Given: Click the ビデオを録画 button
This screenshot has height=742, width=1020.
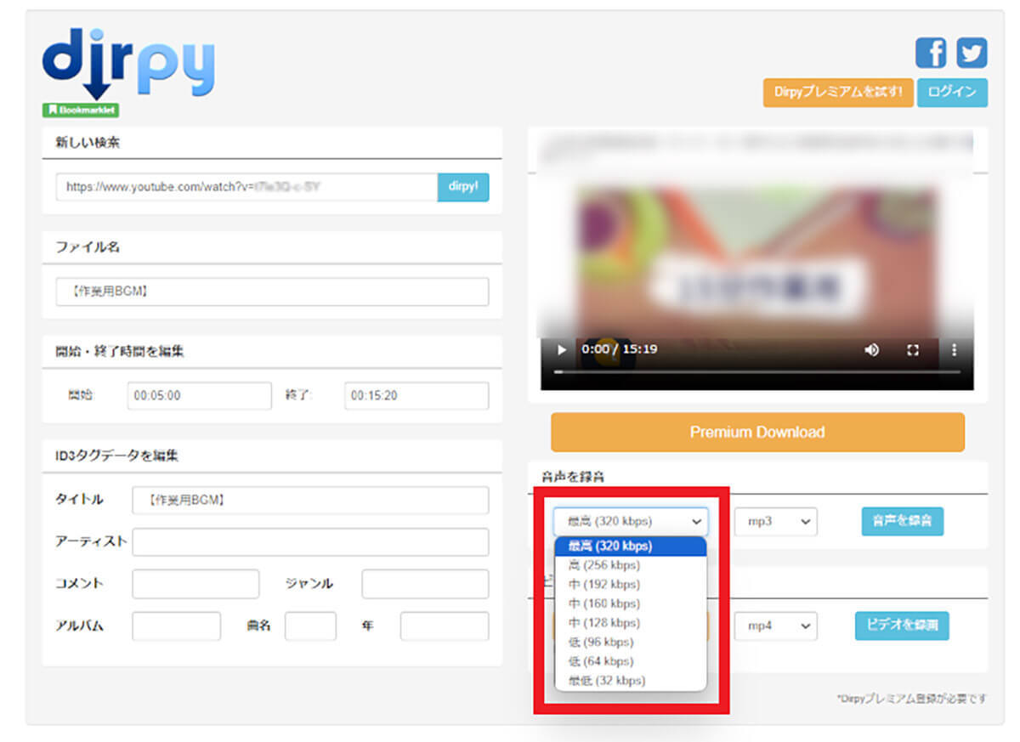Looking at the screenshot, I should [x=902, y=626].
